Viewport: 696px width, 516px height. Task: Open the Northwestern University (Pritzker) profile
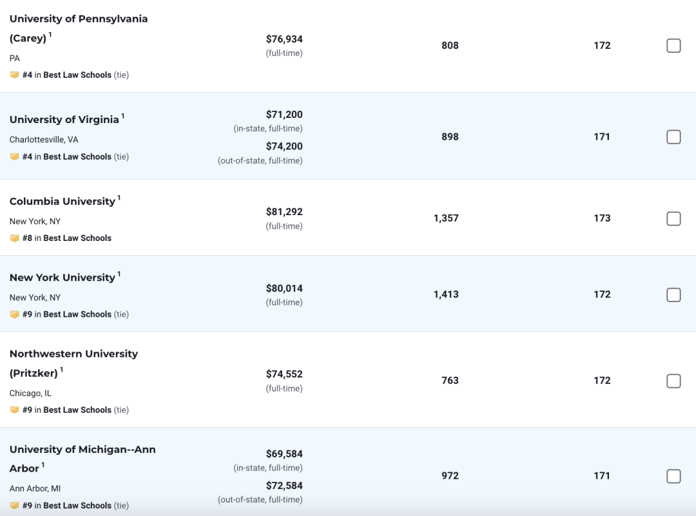73,363
